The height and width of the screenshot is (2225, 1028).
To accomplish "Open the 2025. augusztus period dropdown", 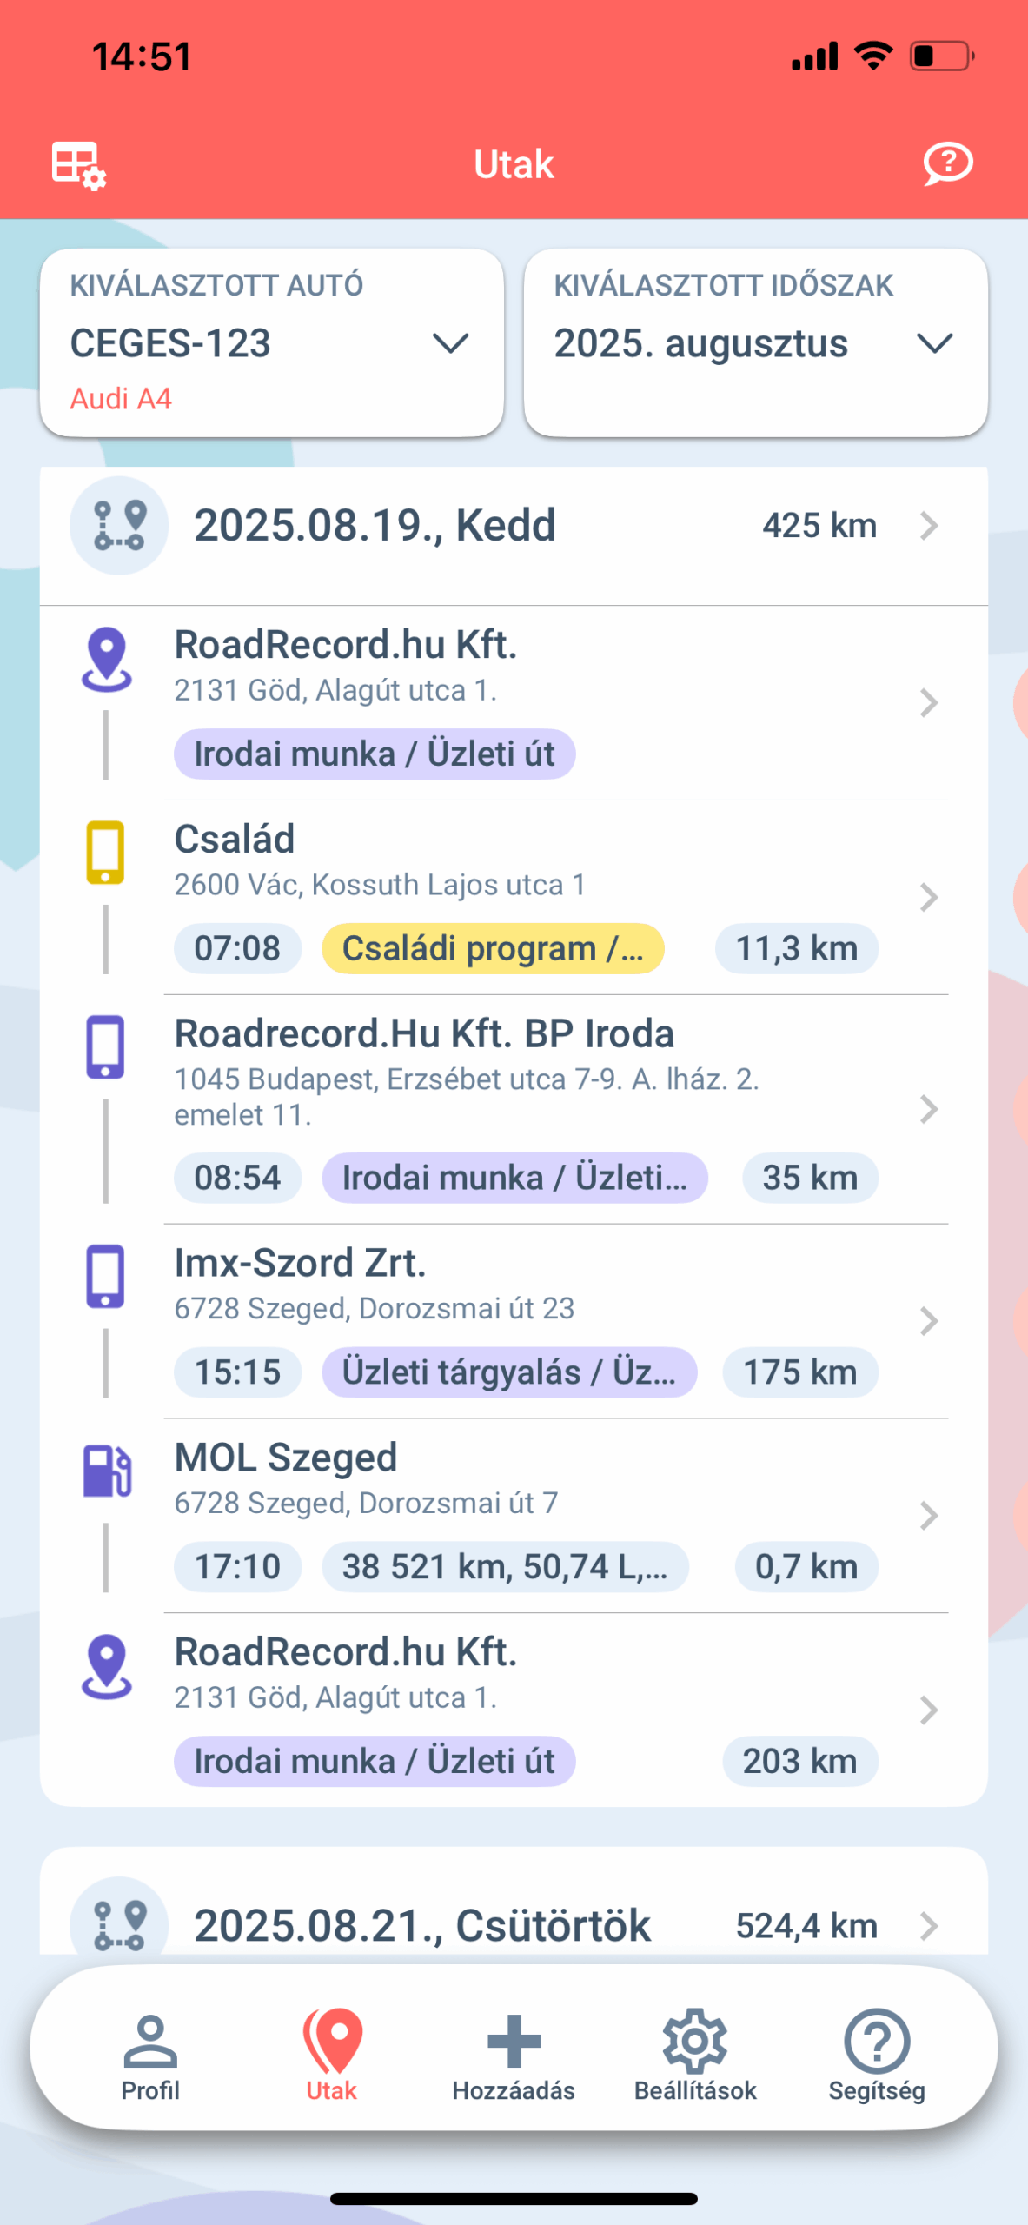I will coord(756,343).
